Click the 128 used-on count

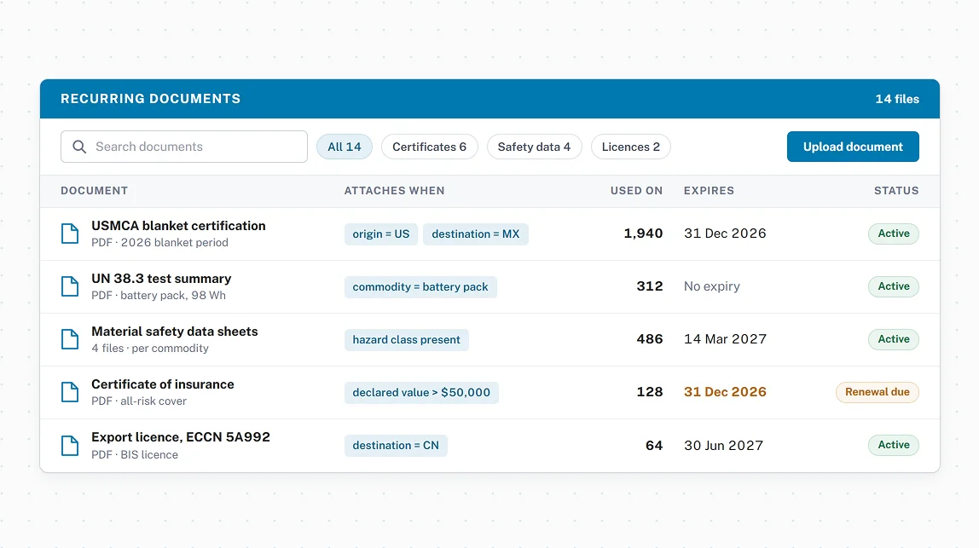click(650, 392)
